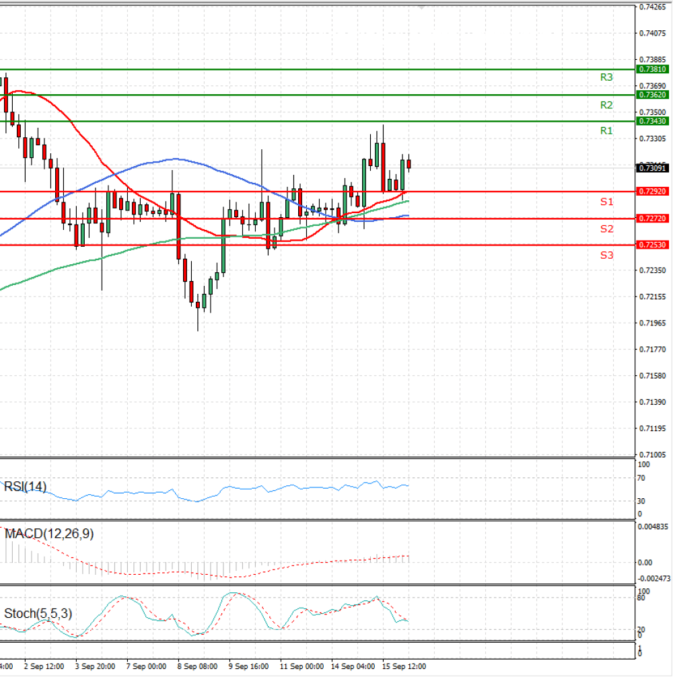Click the 3 Sep 20:00 time label
Viewport: 673px width, 677px height.
click(95, 666)
